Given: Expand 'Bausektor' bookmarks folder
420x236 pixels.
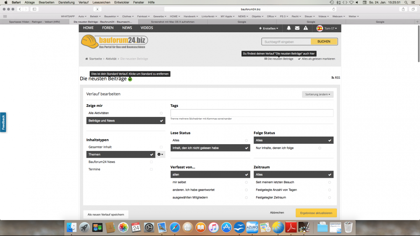Looking at the screenshot, I should (111, 16).
